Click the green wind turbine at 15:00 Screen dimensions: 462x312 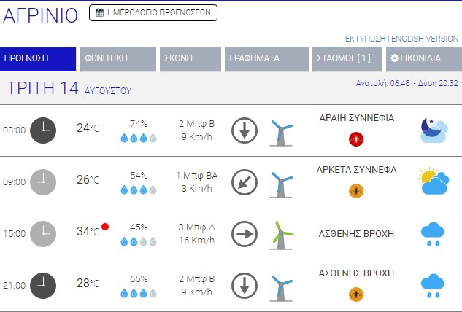pos(281,234)
